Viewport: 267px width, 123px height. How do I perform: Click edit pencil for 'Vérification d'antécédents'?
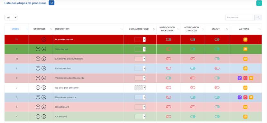coord(240,78)
